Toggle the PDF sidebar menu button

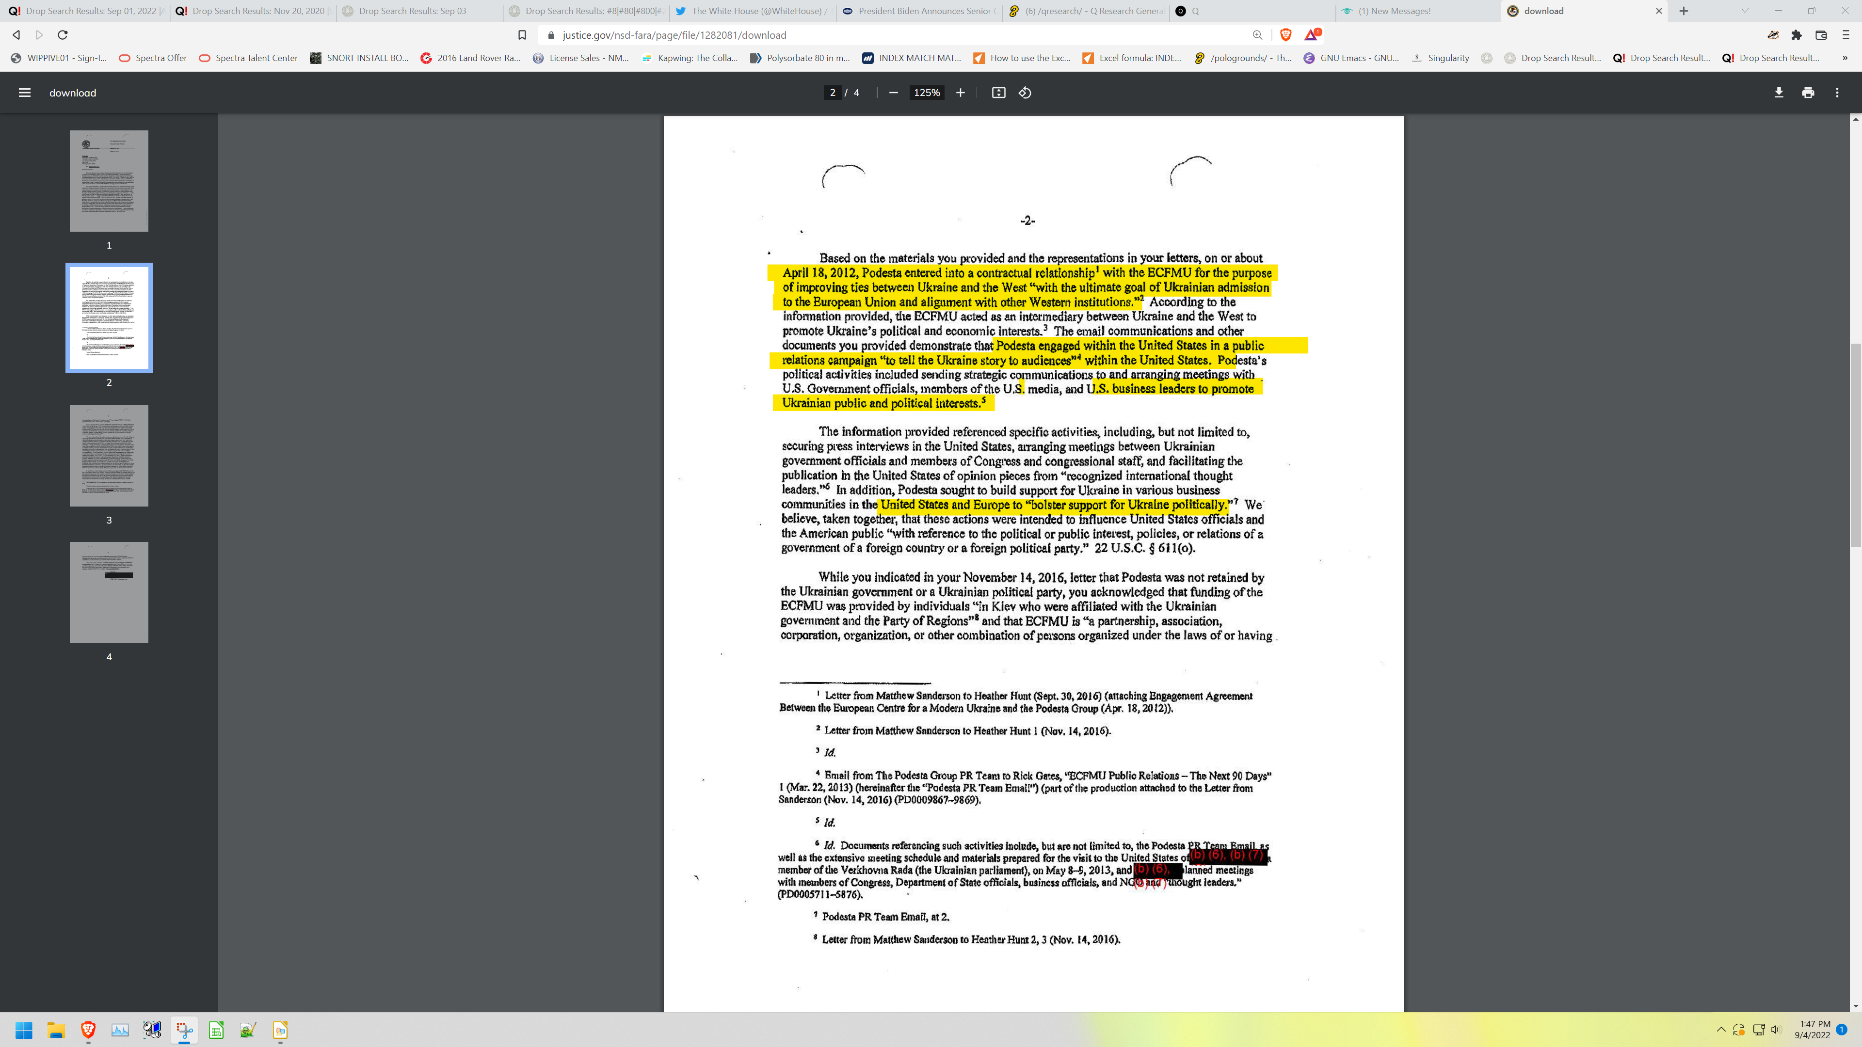25,93
